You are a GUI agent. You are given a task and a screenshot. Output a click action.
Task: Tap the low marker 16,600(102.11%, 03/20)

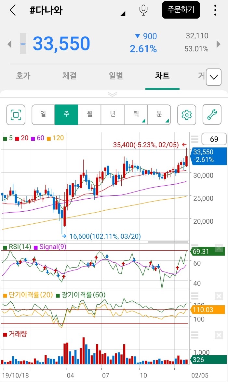[105, 236]
